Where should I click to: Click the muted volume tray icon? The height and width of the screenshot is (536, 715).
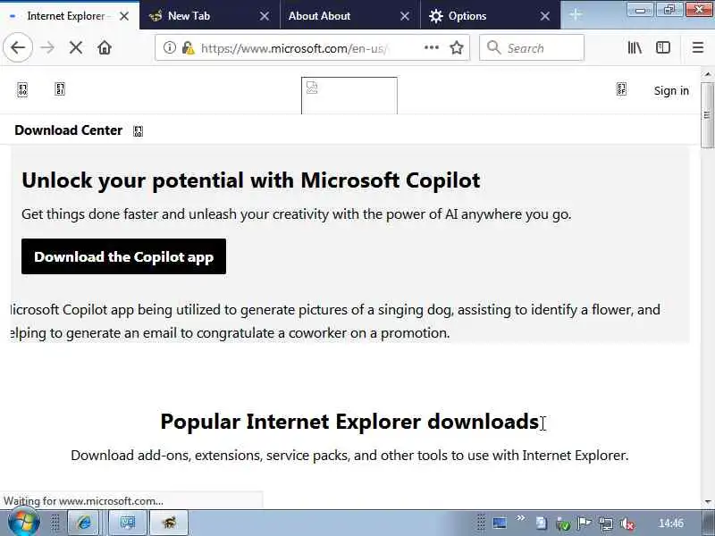(x=627, y=524)
